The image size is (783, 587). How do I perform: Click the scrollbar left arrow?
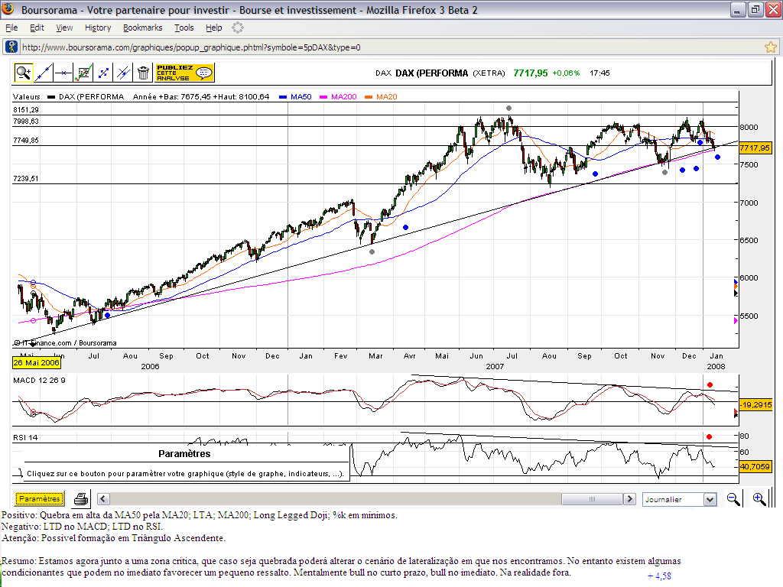[x=103, y=498]
